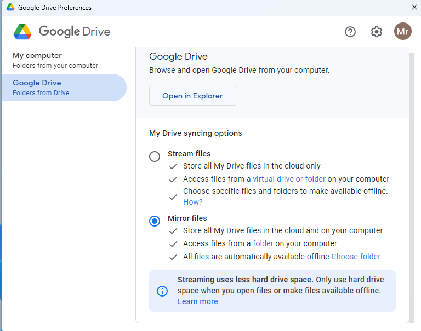
Task: Select the Mirror files radio button
Action: pyautogui.click(x=155, y=221)
